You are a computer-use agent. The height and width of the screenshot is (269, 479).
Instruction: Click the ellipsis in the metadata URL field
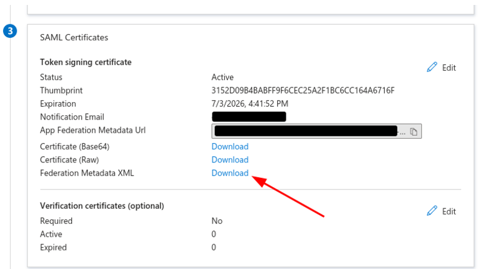click(403, 132)
